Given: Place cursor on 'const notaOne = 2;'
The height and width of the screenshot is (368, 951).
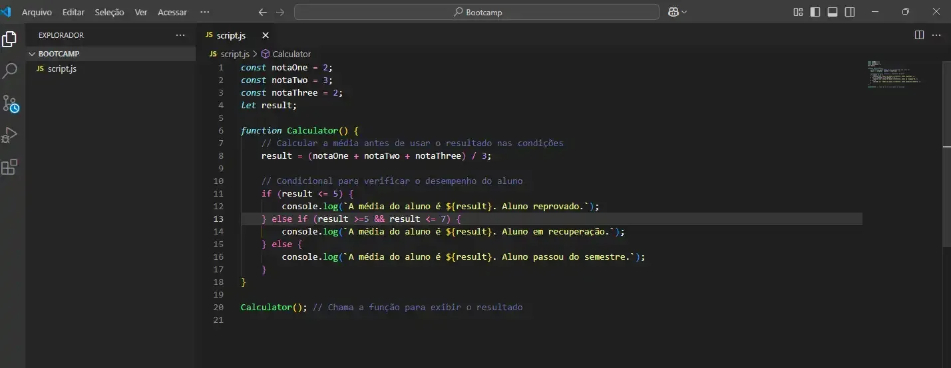Looking at the screenshot, I should [x=286, y=67].
